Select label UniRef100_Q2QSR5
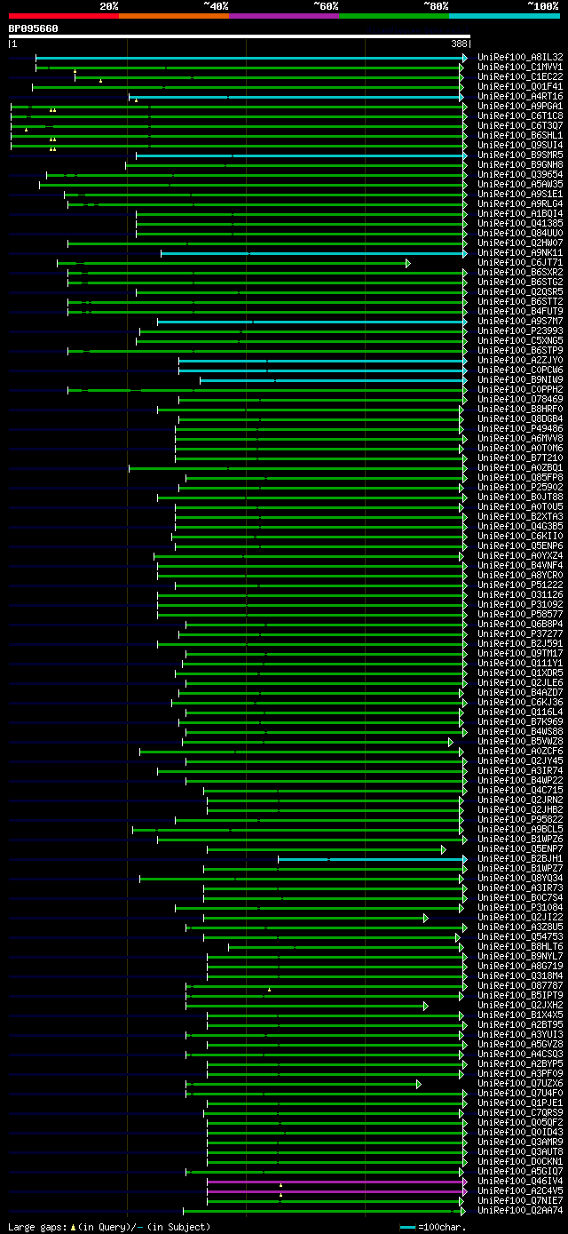This screenshot has width=568, height=1234. [520, 291]
